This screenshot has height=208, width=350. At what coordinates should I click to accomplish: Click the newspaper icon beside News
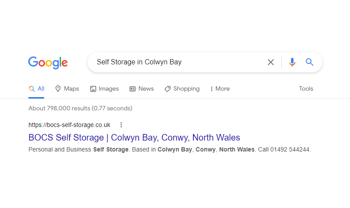(133, 89)
